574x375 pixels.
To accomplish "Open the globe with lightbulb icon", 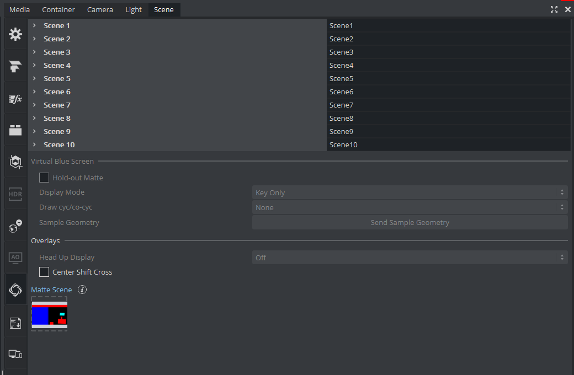I will click(15, 226).
